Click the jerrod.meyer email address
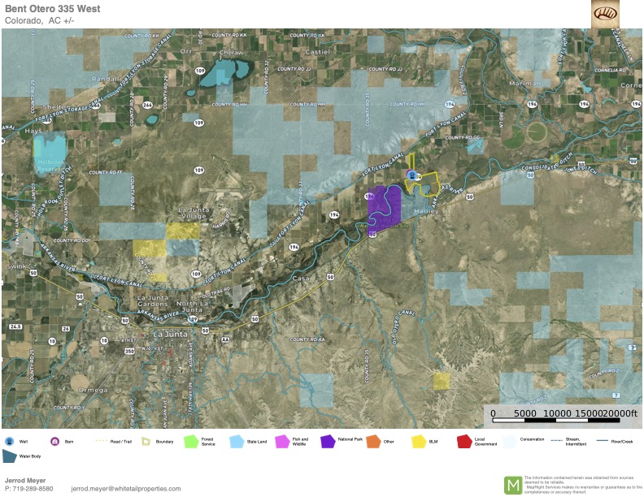The height and width of the screenshot is (497, 644). pyautogui.click(x=126, y=488)
